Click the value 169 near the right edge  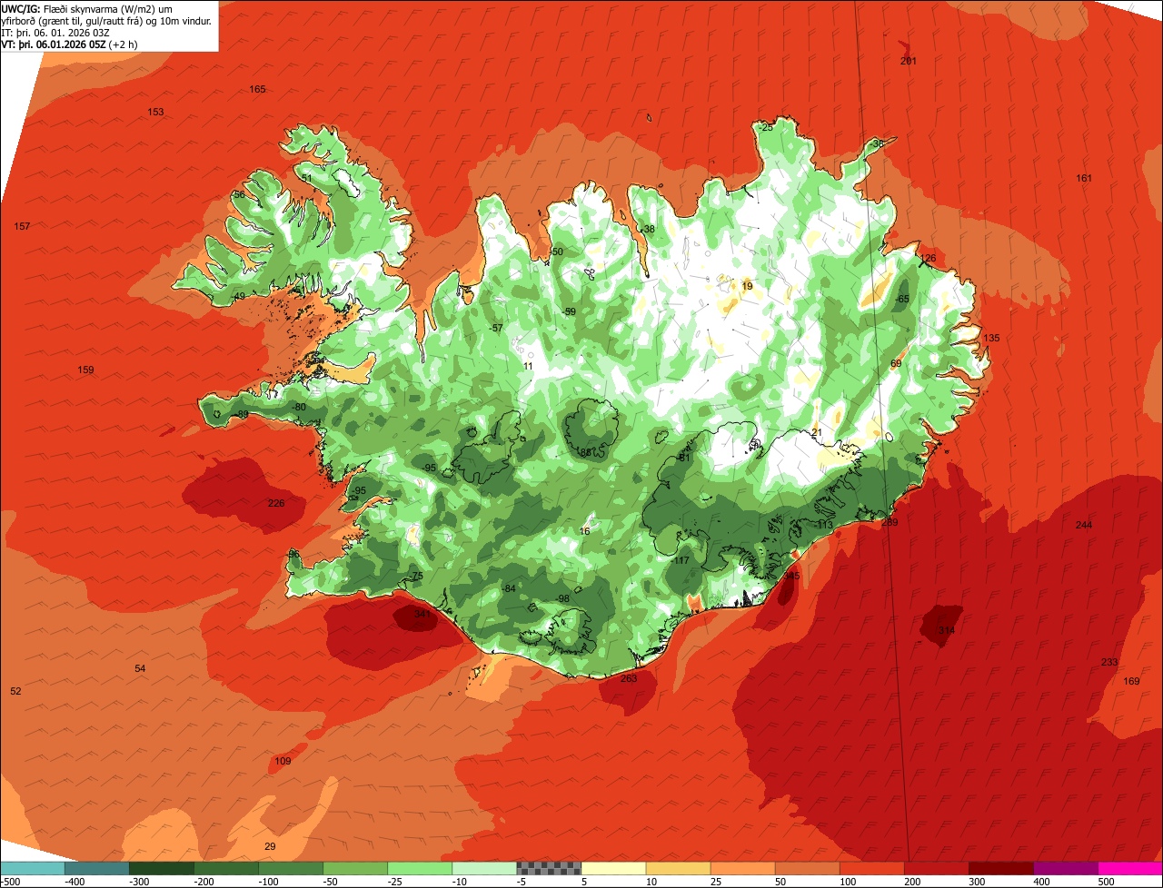(x=1131, y=681)
